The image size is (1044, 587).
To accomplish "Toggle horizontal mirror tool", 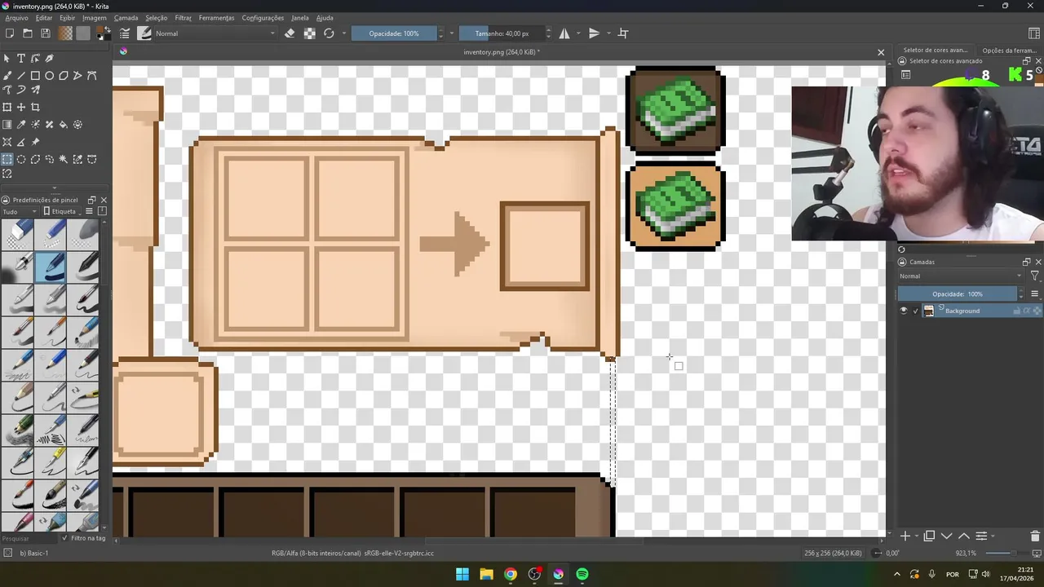I will 564,33.
